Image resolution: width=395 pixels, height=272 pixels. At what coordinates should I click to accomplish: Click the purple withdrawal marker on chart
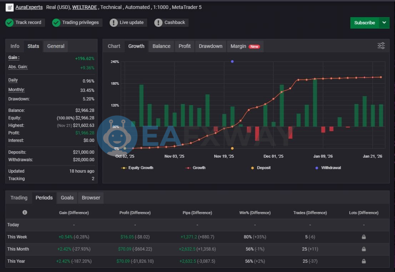pos(232,61)
